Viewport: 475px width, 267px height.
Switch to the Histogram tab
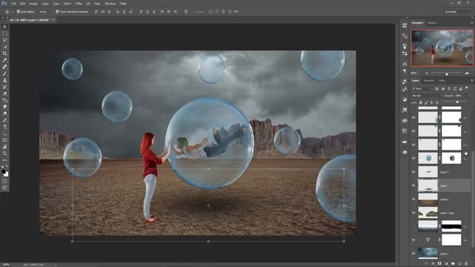432,23
